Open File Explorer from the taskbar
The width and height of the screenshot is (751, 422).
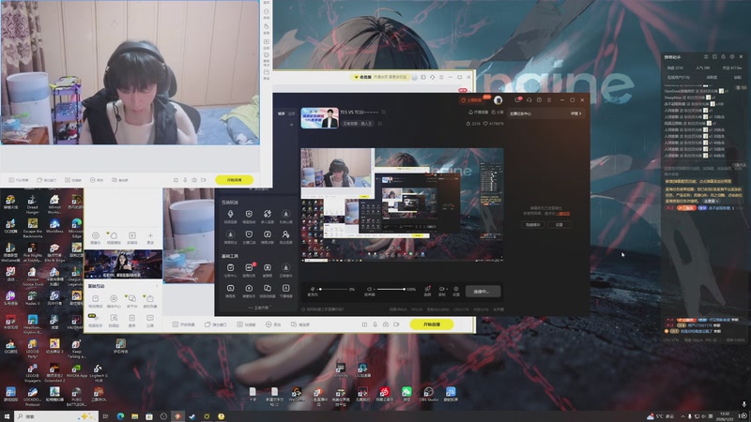[134, 416]
